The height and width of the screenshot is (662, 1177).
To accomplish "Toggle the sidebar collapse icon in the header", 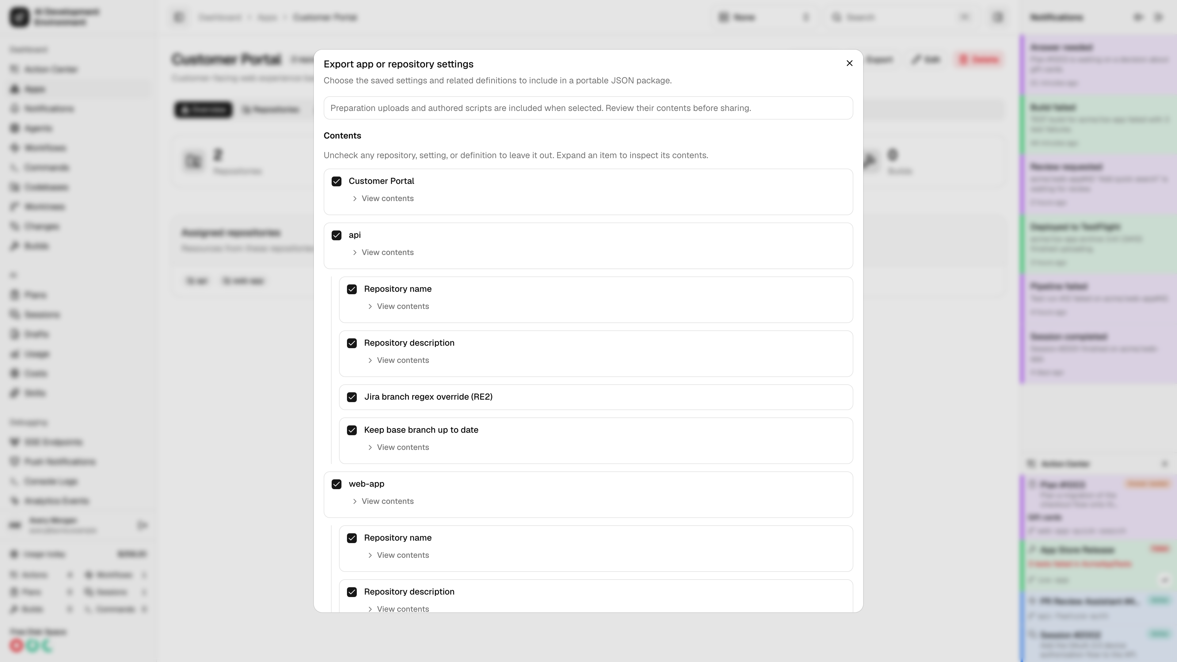I will coord(179,17).
